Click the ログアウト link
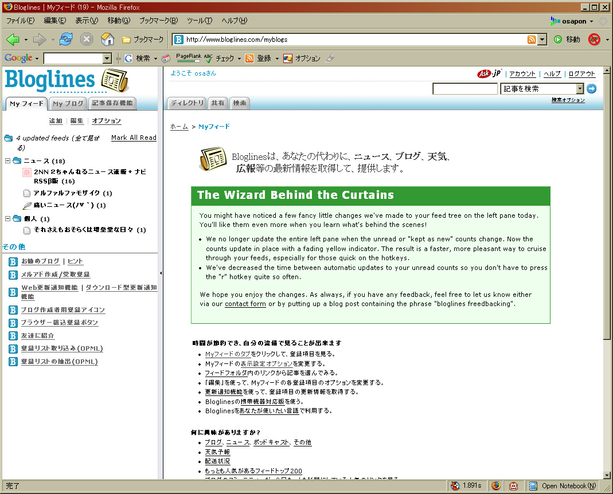The width and height of the screenshot is (613, 494). tap(581, 74)
